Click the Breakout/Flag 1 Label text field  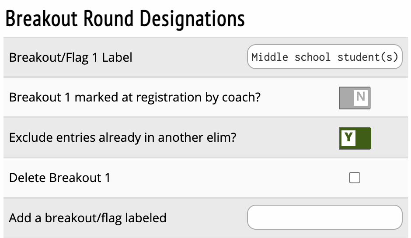pyautogui.click(x=324, y=57)
